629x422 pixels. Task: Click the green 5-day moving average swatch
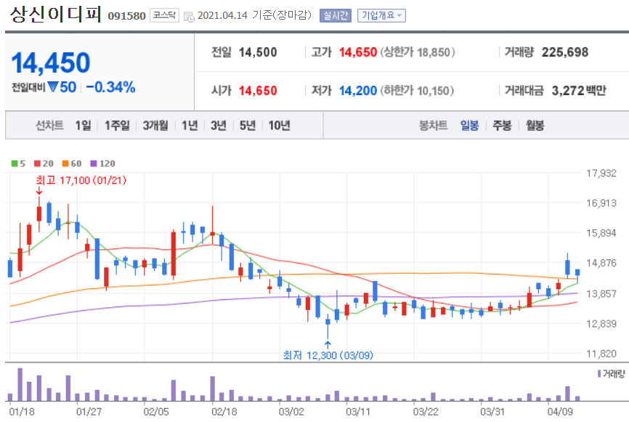15,163
